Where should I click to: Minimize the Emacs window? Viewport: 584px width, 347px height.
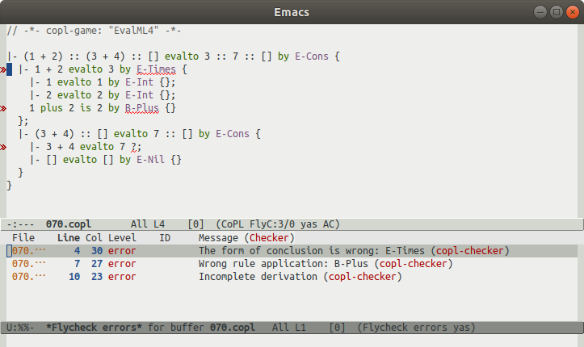click(x=540, y=12)
